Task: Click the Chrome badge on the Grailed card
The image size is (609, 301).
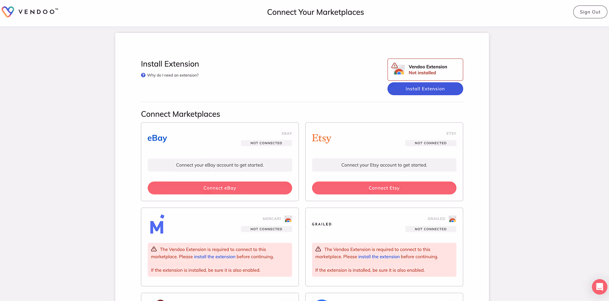Action: click(453, 219)
